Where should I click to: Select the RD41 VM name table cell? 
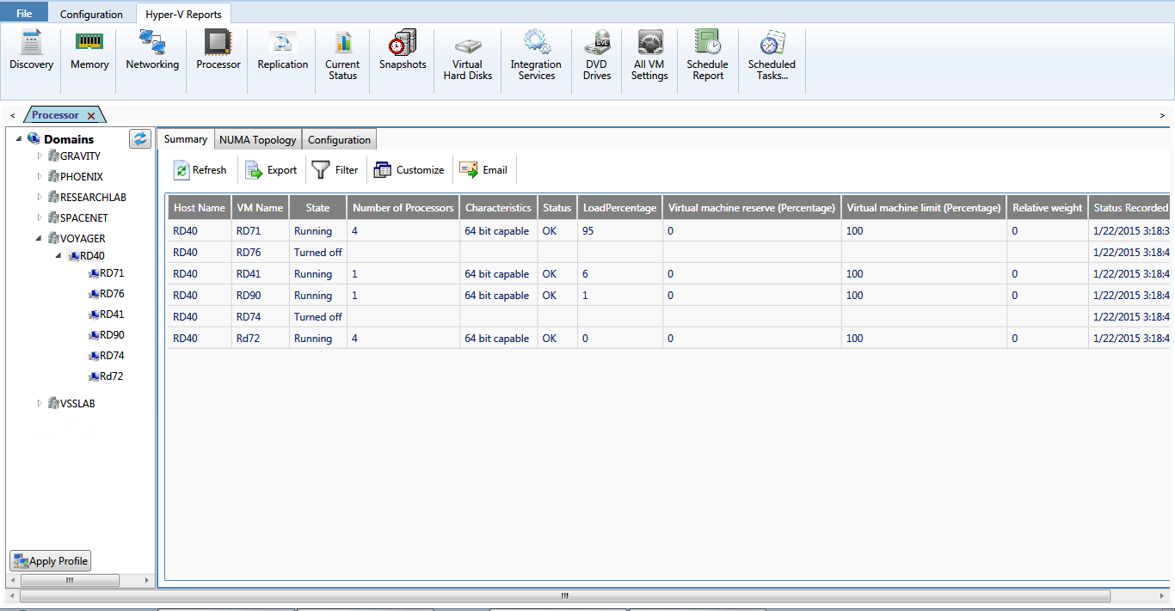(260, 273)
